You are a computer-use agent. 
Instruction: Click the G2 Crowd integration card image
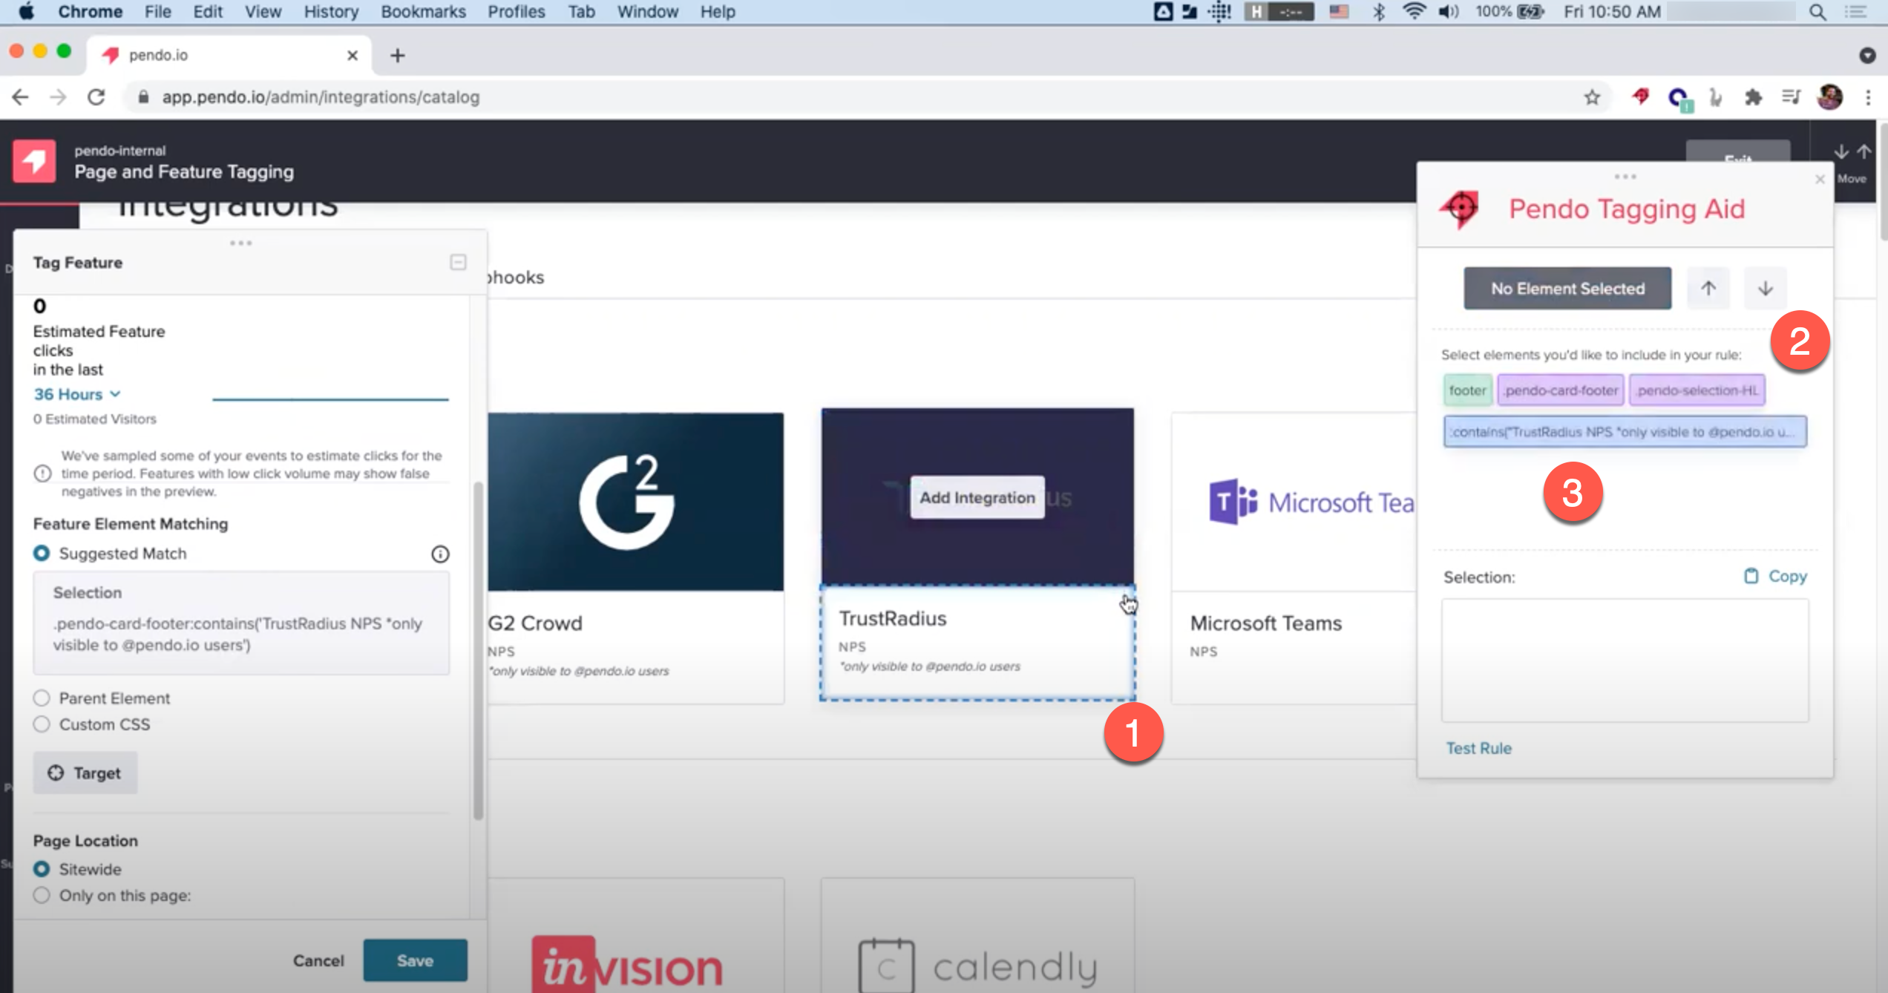pyautogui.click(x=636, y=502)
